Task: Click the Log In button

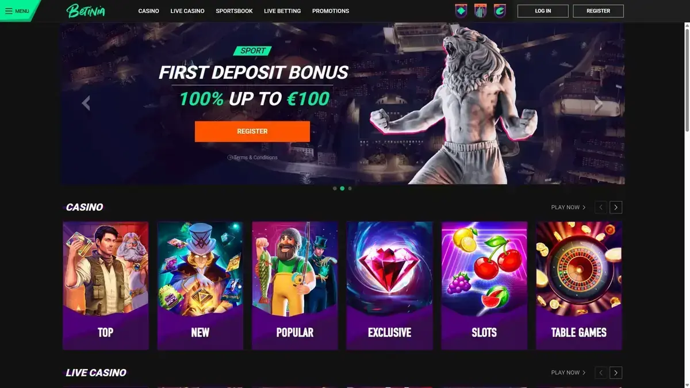Action: pyautogui.click(x=543, y=11)
